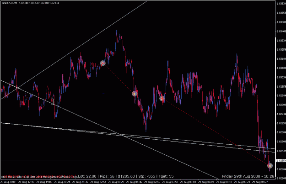Click the 29 Aug 07:18 time axis label

pos(224,182)
